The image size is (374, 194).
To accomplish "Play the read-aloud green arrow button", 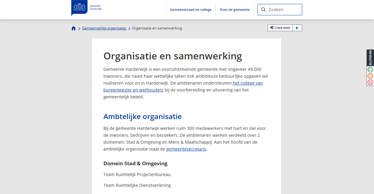I will tap(297, 28).
